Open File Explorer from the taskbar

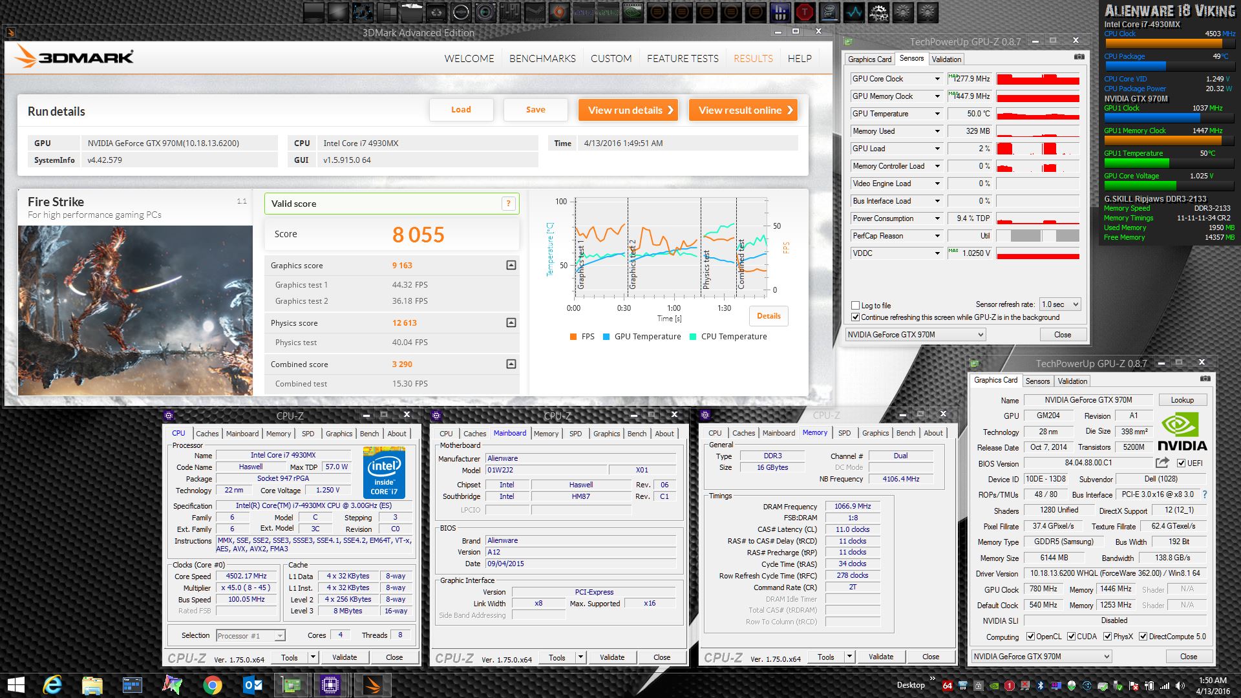92,685
